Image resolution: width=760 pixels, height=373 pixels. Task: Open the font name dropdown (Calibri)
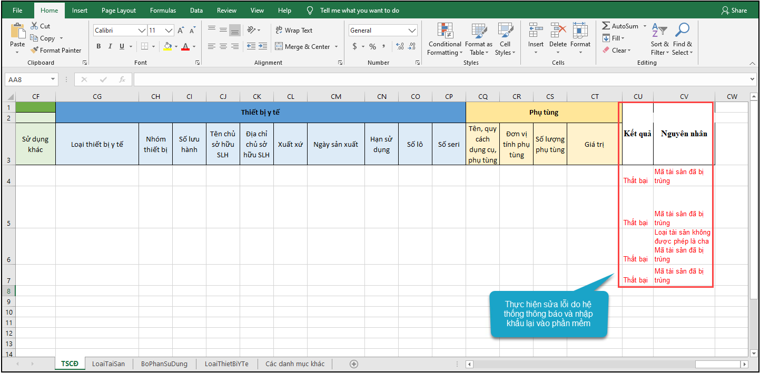tap(142, 31)
